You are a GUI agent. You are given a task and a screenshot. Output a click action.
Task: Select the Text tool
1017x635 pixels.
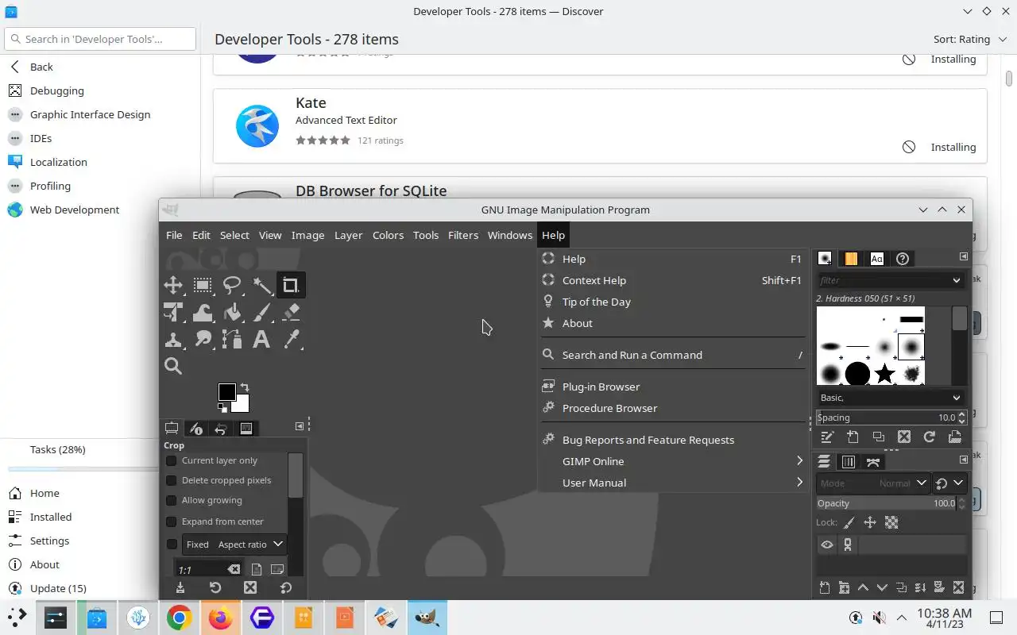click(261, 340)
